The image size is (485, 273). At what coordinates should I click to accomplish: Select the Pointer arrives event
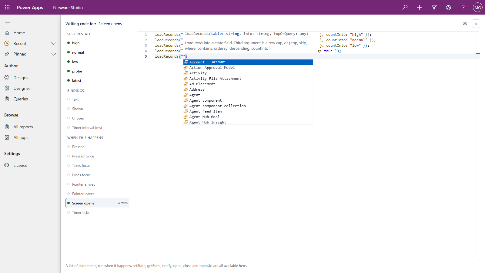click(97, 184)
